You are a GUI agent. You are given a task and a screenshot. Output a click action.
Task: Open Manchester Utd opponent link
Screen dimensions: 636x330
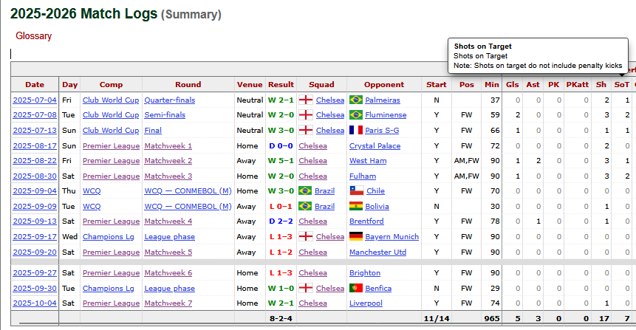[x=377, y=252]
